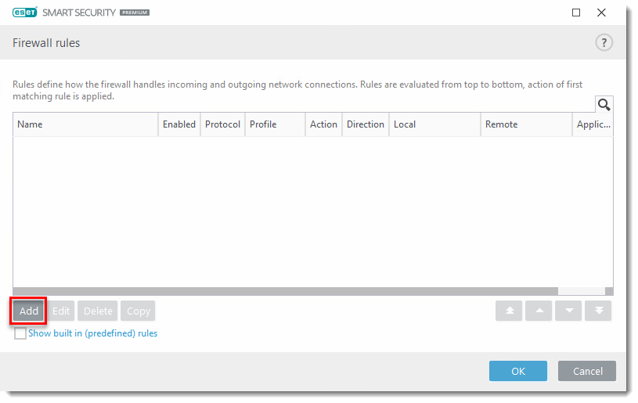Click move rule up arrow
The image size is (638, 403).
tap(539, 311)
